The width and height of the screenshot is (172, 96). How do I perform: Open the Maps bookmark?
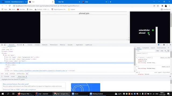pyautogui.click(x=30, y=10)
